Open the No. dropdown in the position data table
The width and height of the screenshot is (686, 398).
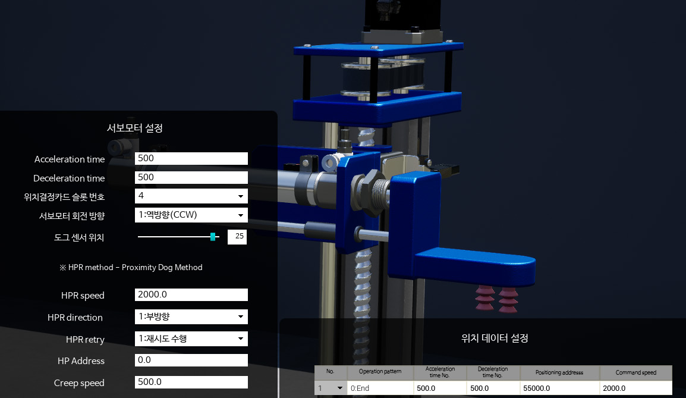(x=331, y=387)
